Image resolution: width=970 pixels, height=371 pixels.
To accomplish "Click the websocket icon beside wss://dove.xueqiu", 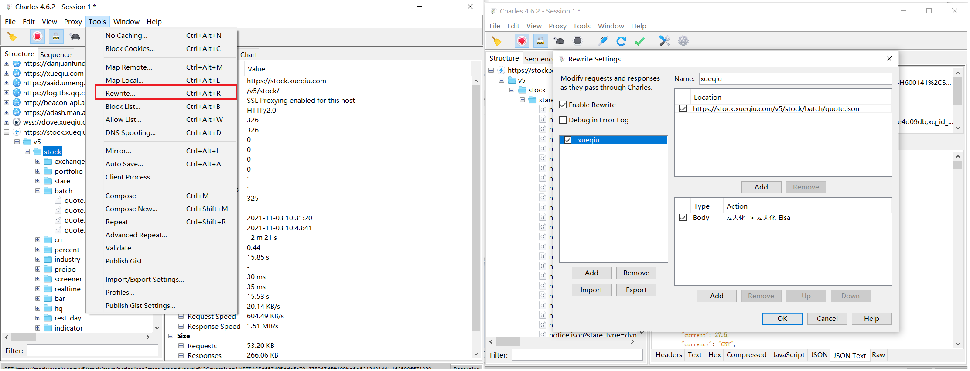I will pyautogui.click(x=17, y=122).
